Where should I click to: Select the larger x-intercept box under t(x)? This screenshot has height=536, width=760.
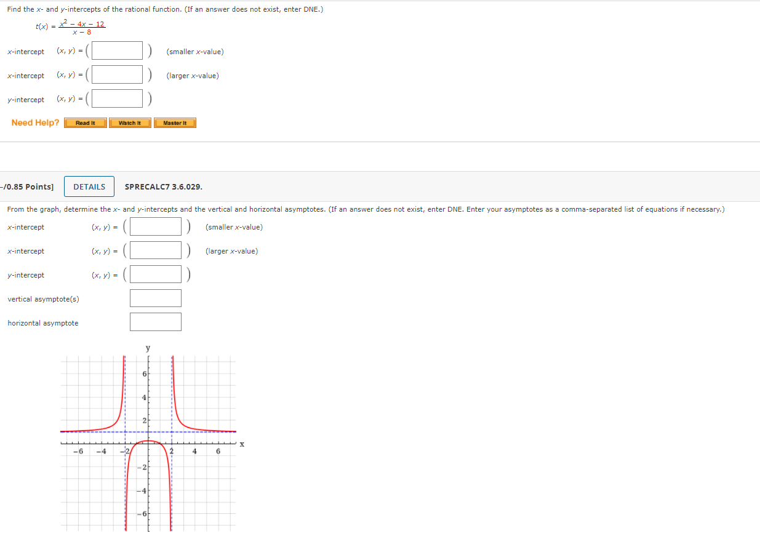point(117,75)
